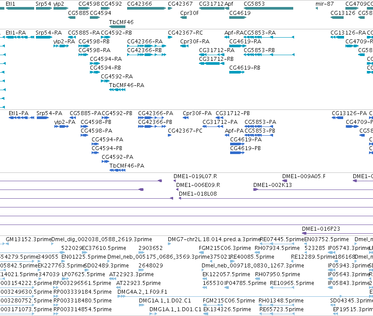Click the Cpr30F-PA protein label
This screenshot has width=373, height=316.
[197, 113]
